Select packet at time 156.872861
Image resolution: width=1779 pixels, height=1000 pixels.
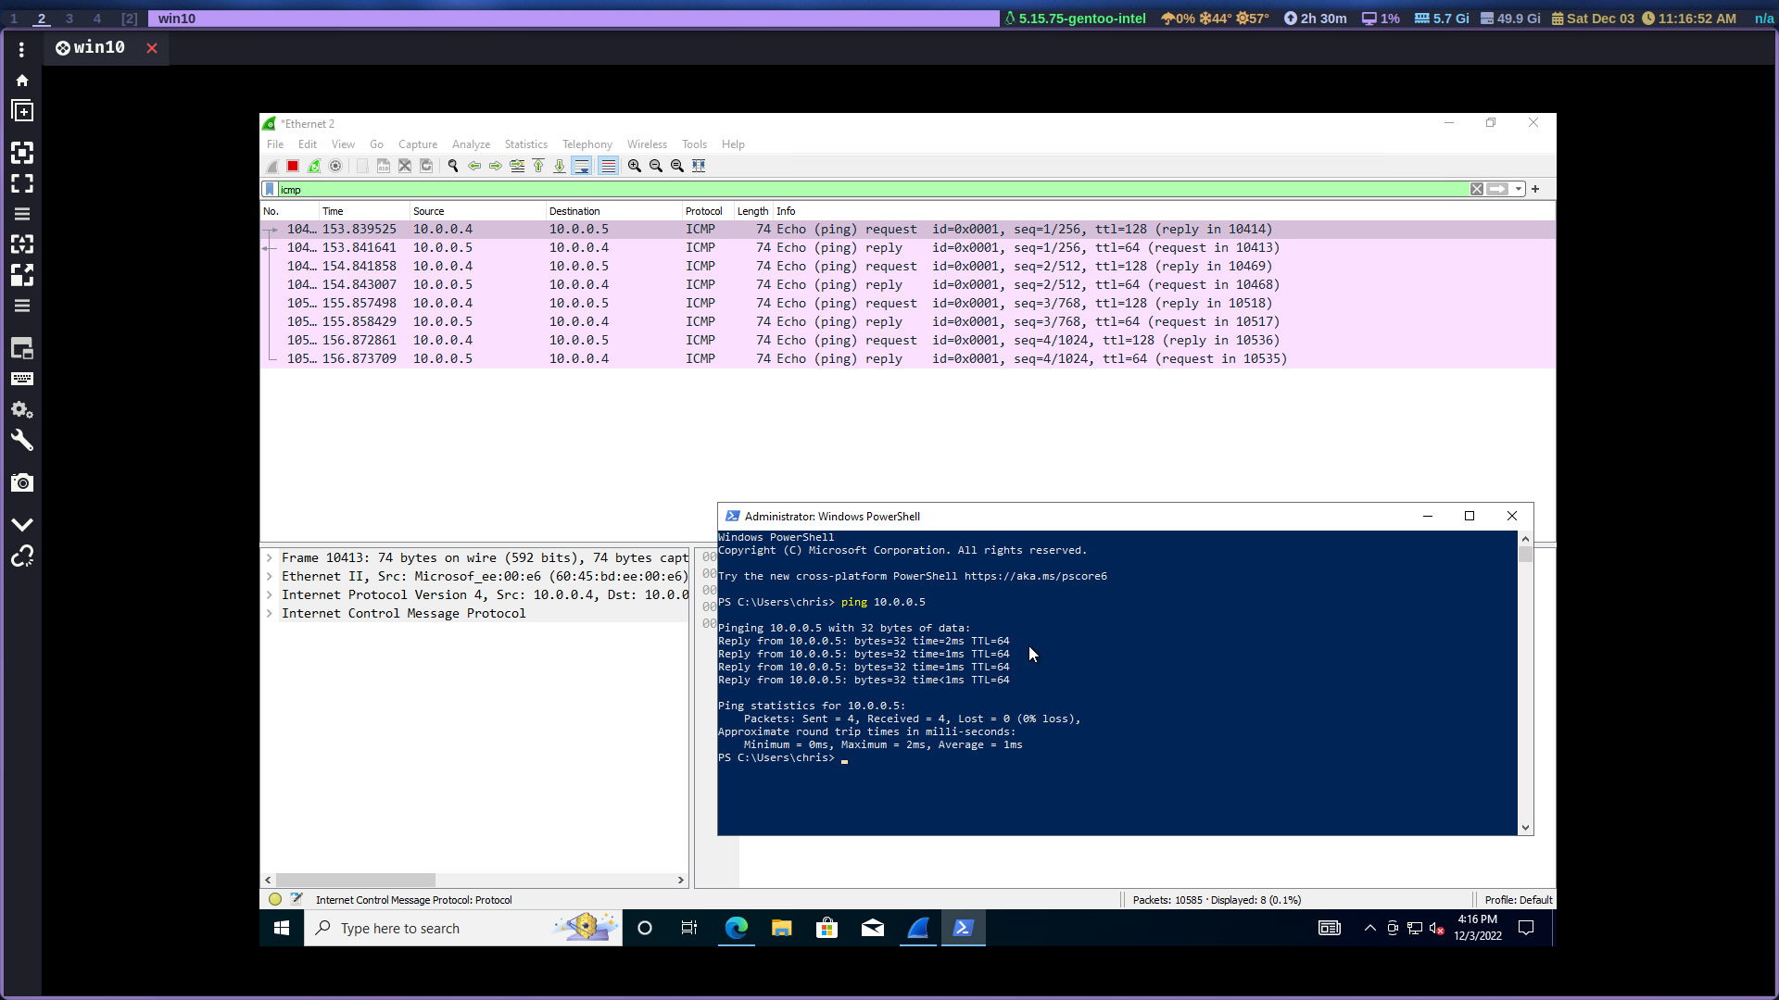coord(908,340)
